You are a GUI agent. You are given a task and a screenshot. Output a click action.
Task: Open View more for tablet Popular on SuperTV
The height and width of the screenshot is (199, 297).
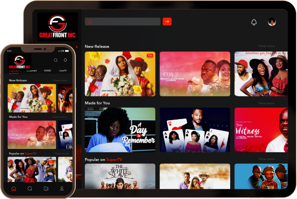click(x=266, y=159)
